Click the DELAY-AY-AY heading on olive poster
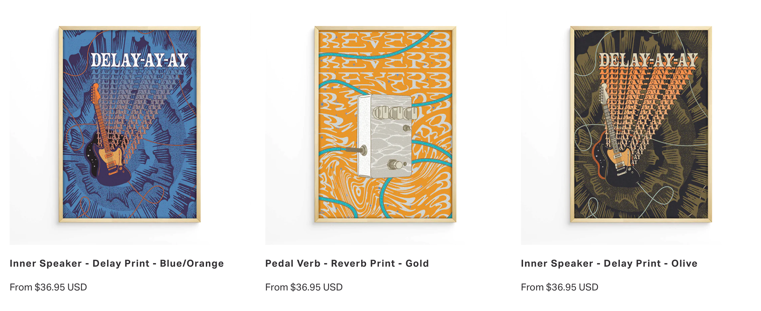This screenshot has width=761, height=311. pos(648,60)
